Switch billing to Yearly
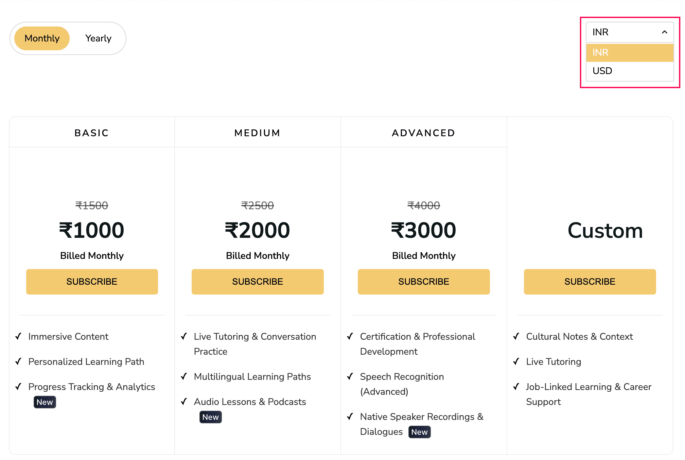 98,38
